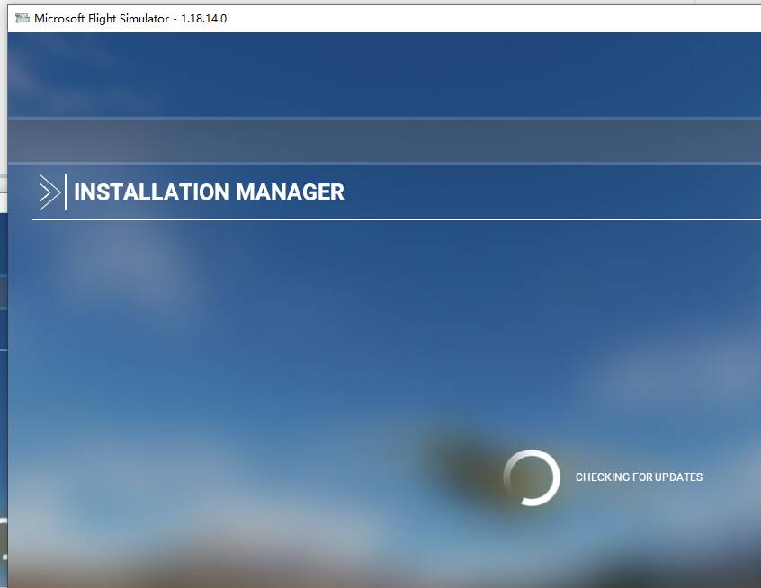Click the Checking for Updates status text
The width and height of the screenshot is (761, 588).
pos(639,477)
